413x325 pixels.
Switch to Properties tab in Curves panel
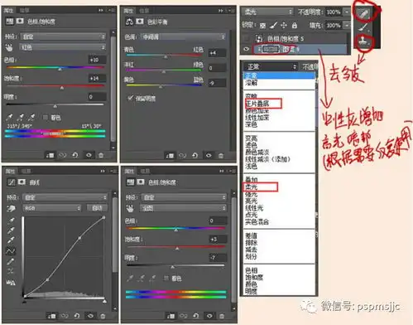[x=10, y=171]
